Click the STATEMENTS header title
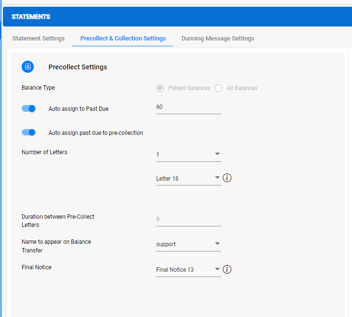Viewport: 352px width, 317px height. [31, 17]
